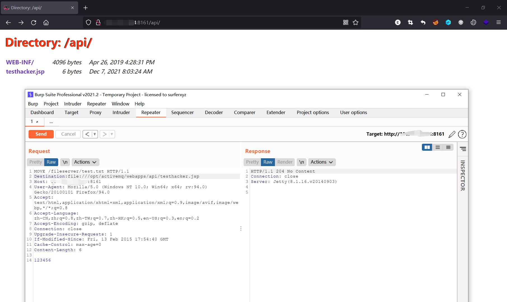
Task: Select combined tabbed layout view
Action: (x=448, y=147)
